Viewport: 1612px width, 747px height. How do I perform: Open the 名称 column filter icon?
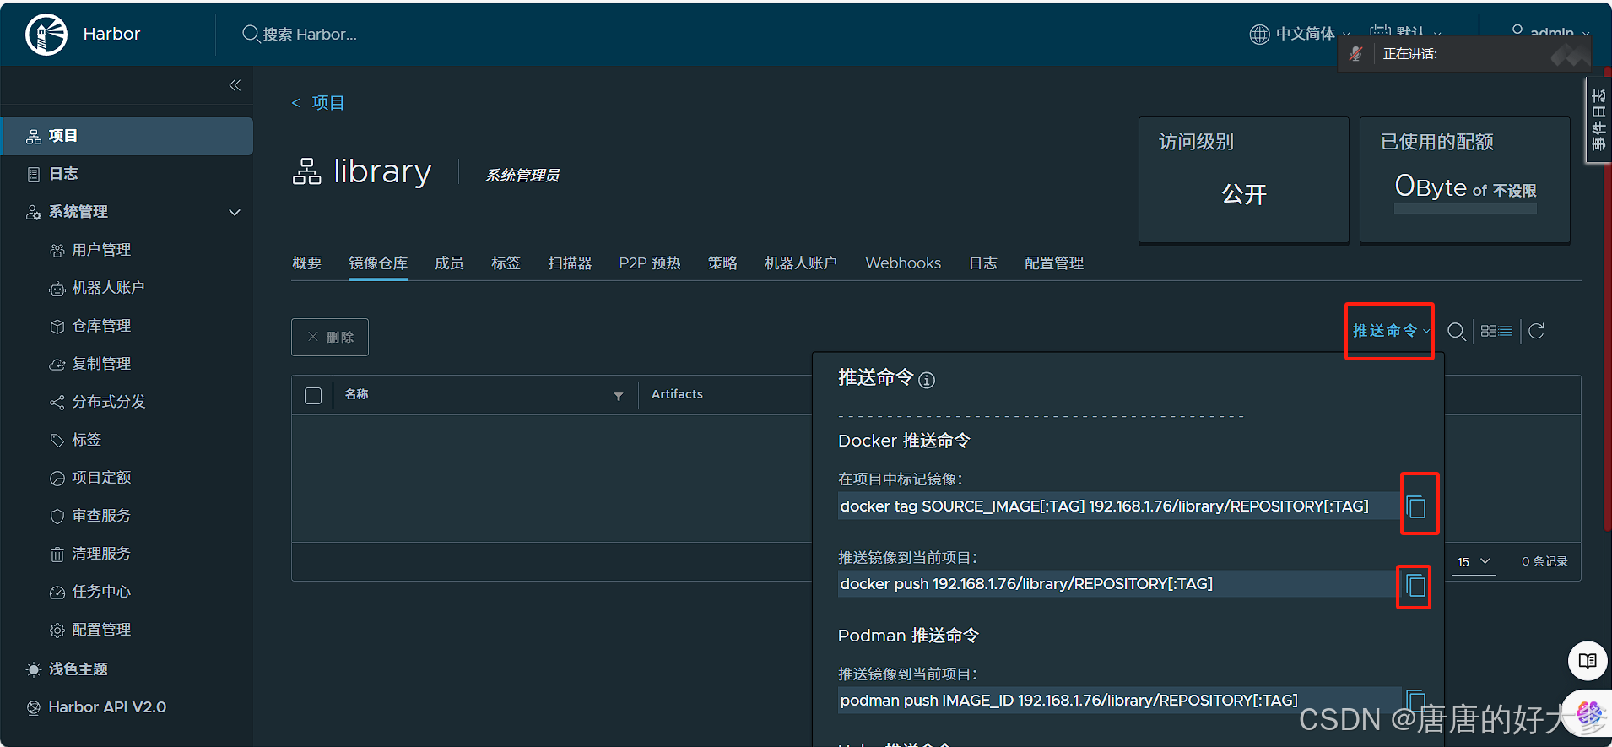pos(619,396)
